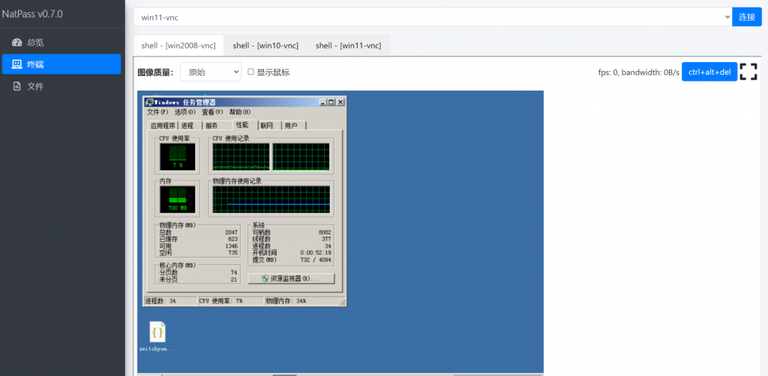The image size is (768, 376).
Task: Click the first CPU 使用记录 graph
Action: (241, 157)
